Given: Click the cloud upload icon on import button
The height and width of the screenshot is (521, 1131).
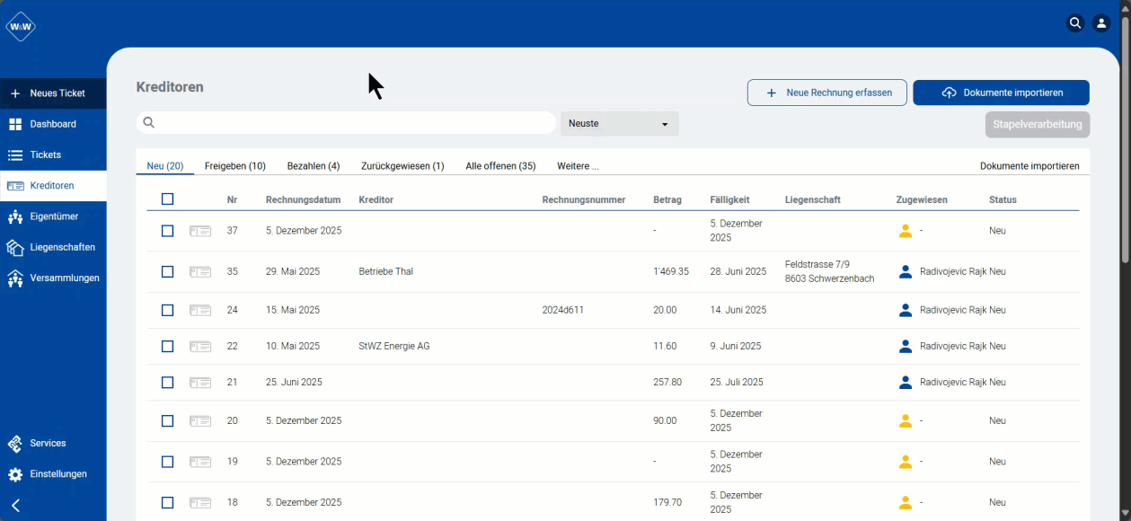Looking at the screenshot, I should [x=949, y=93].
